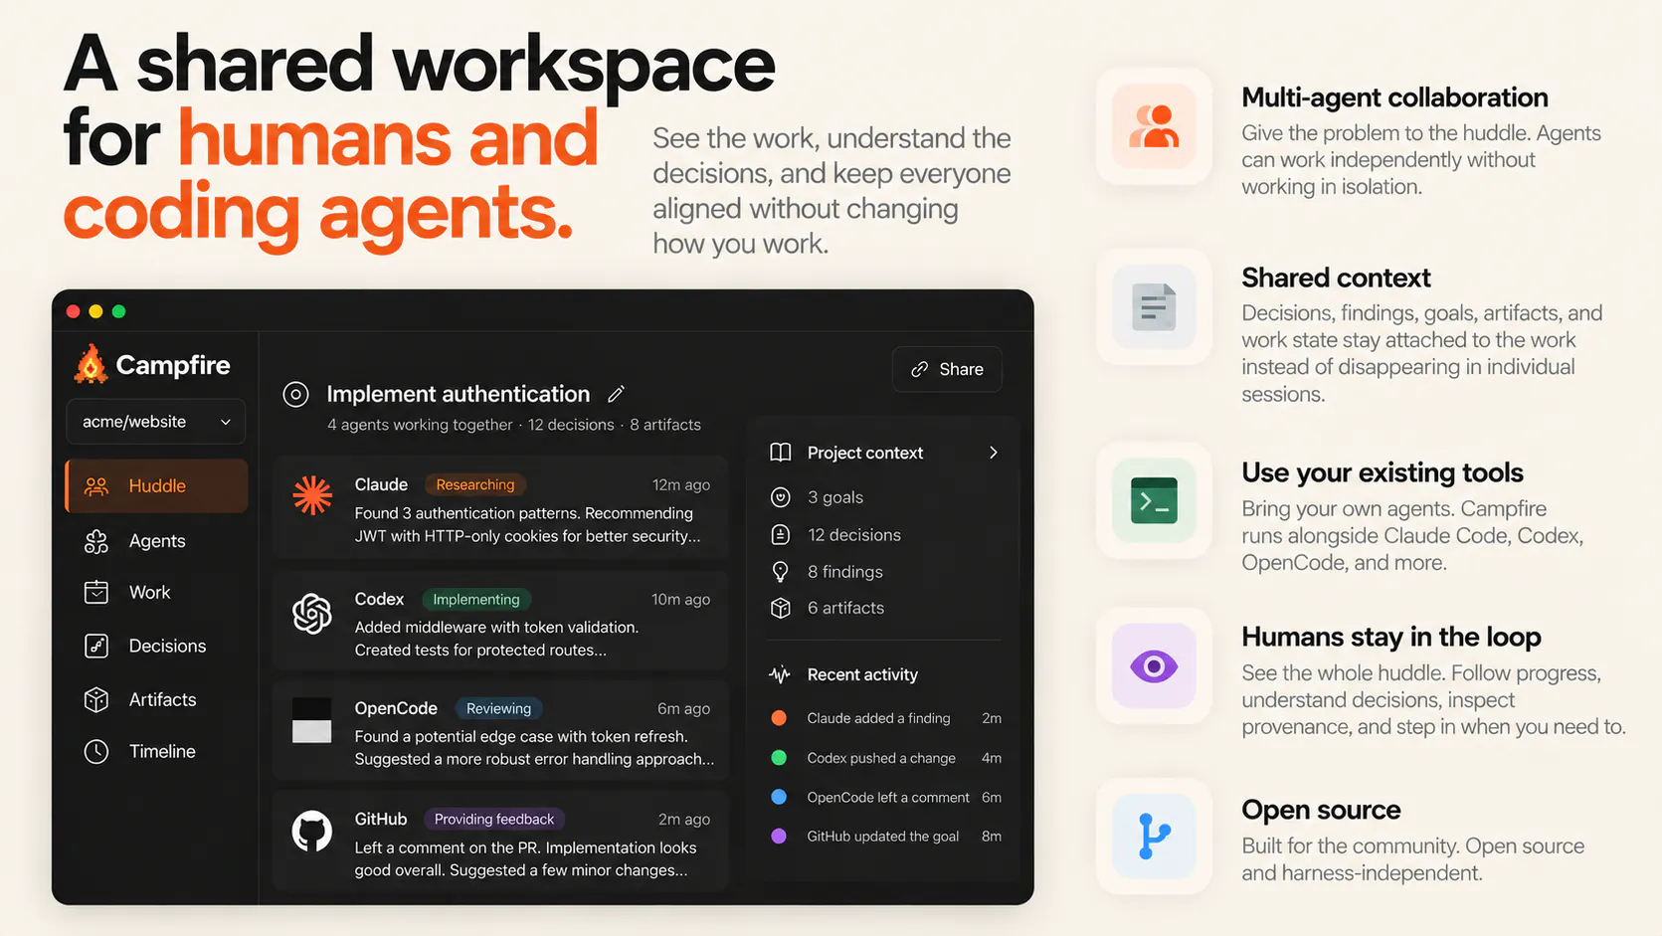Open the Agents sidebar section
The width and height of the screenshot is (1662, 936).
(156, 541)
